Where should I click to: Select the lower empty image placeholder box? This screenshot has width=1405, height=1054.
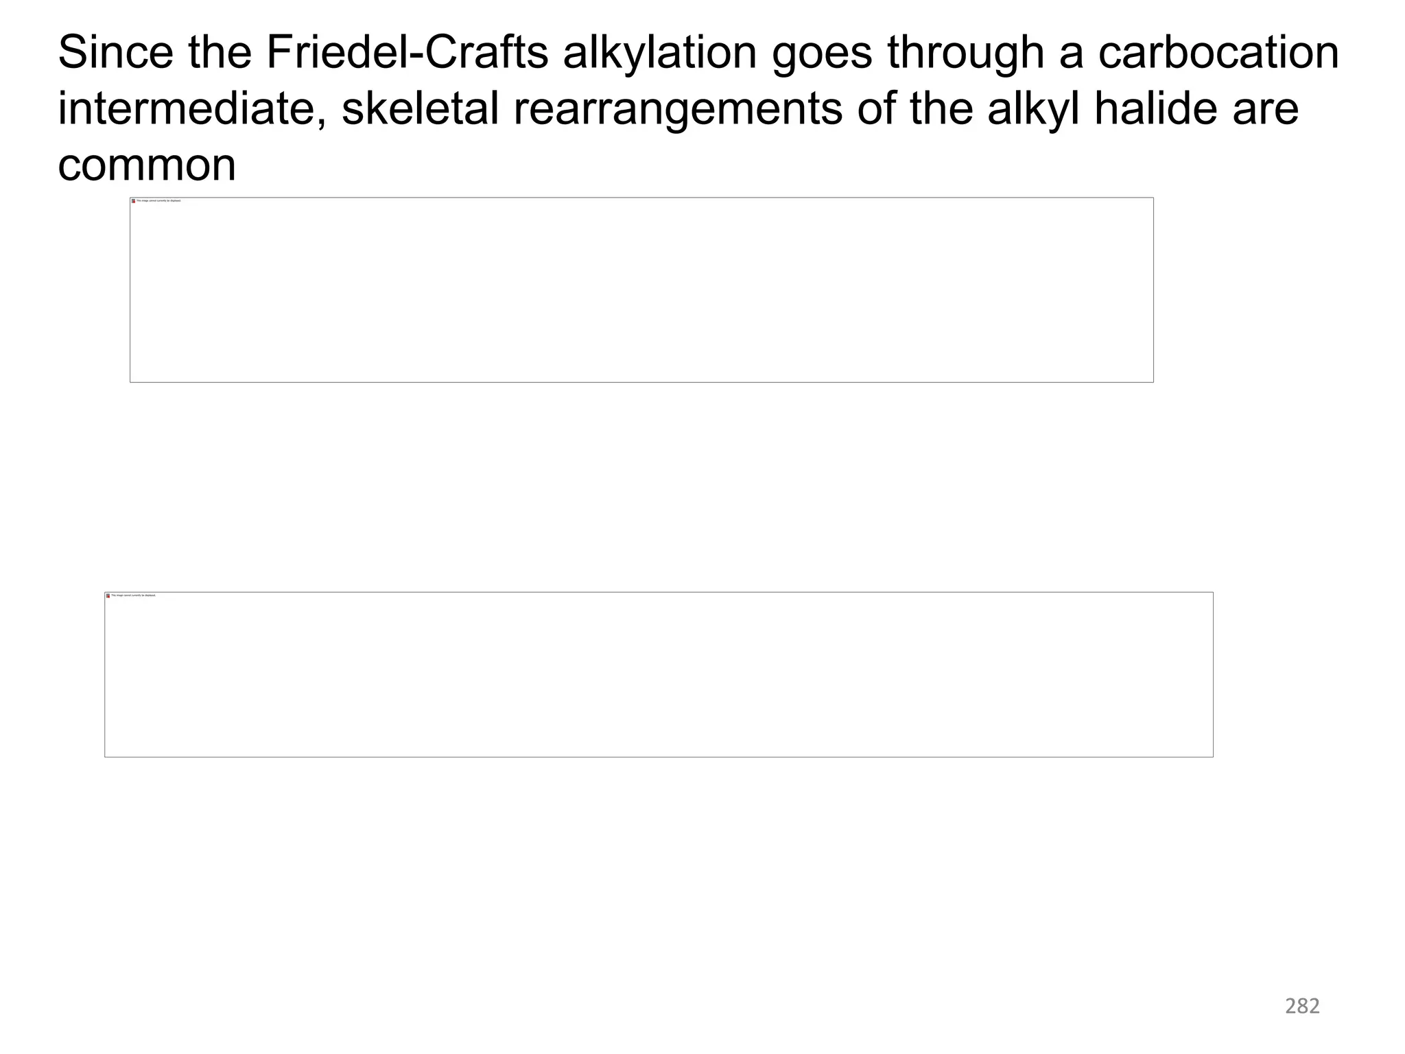(659, 675)
